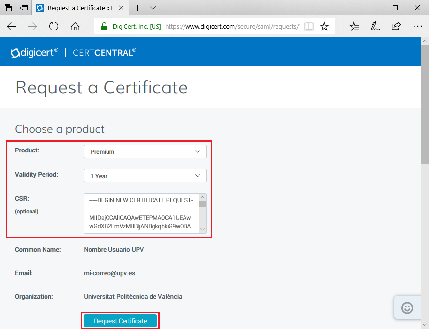The height and width of the screenshot is (329, 429).
Task: Click the Request Certificate button
Action: pos(121,321)
